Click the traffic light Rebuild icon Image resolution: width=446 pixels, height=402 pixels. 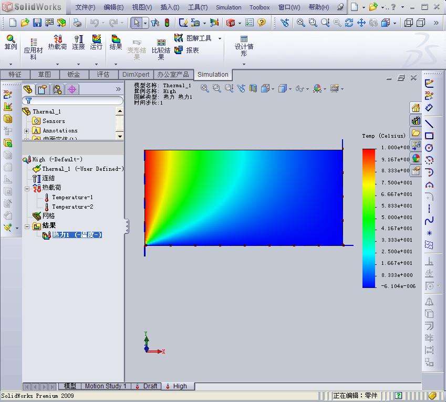pos(167,23)
